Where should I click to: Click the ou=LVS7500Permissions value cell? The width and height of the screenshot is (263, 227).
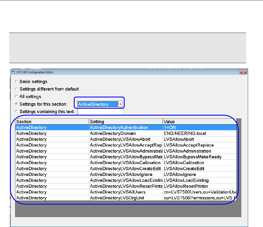[x=200, y=198]
